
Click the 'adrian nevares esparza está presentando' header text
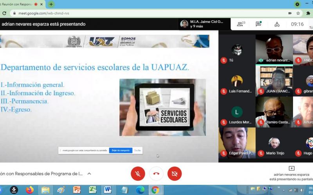pos(43,24)
